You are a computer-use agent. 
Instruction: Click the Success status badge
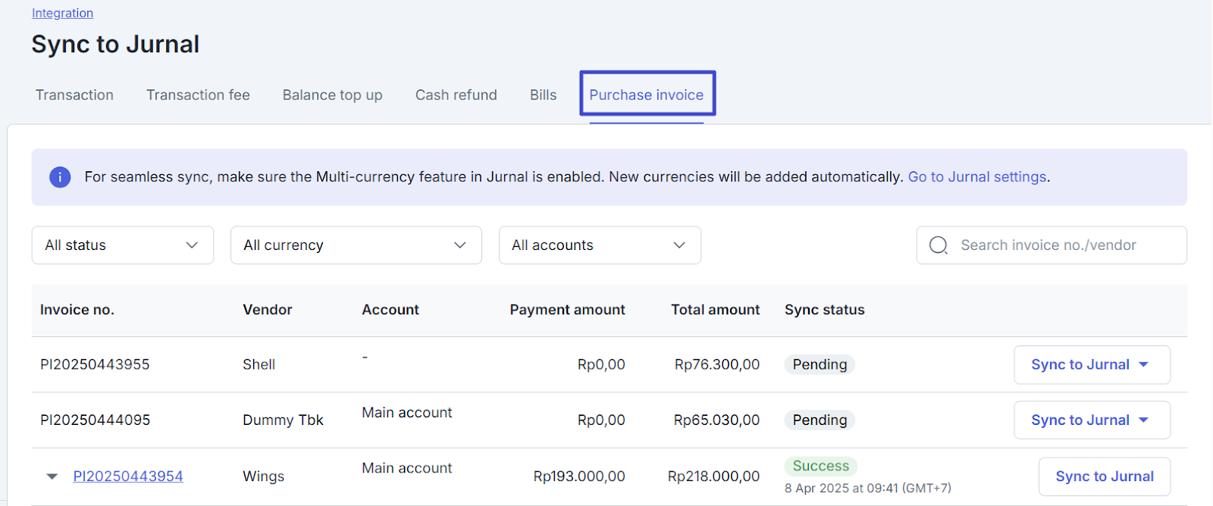coord(821,467)
